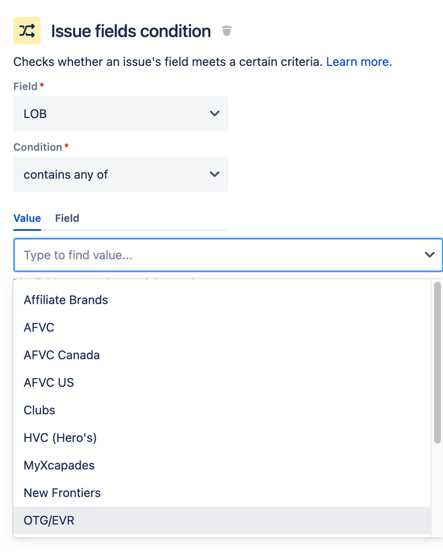Choose HVC (Hero's) option
Screen dimensions: 443x553
[x=60, y=438]
